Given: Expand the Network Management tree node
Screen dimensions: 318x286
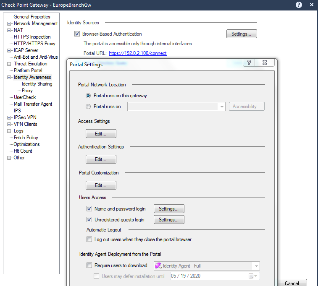Looking at the screenshot, I should [9, 23].
